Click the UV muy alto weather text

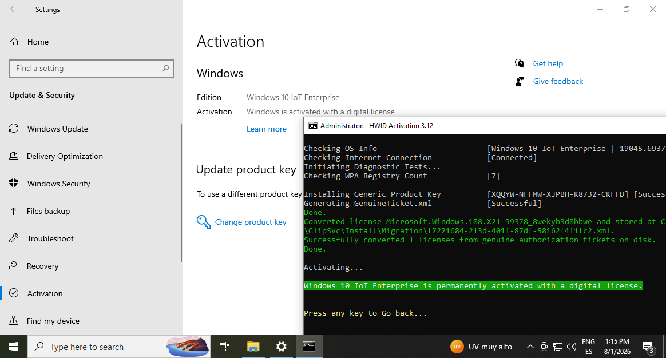(x=490, y=347)
